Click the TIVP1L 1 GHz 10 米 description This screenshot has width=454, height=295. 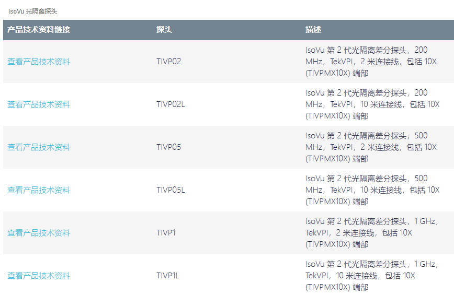click(372, 275)
